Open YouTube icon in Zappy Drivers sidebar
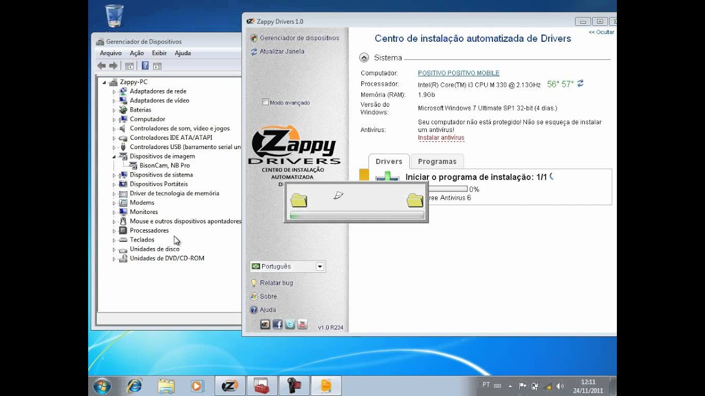Image resolution: width=705 pixels, height=396 pixels. pos(302,324)
